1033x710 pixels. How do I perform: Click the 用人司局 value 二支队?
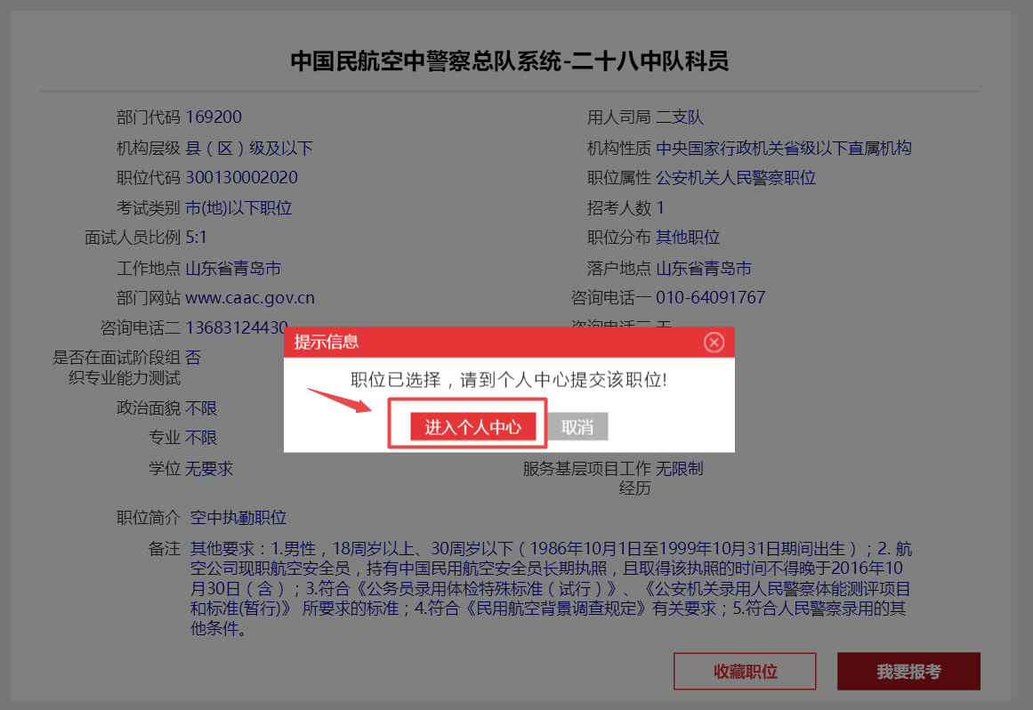pos(679,117)
